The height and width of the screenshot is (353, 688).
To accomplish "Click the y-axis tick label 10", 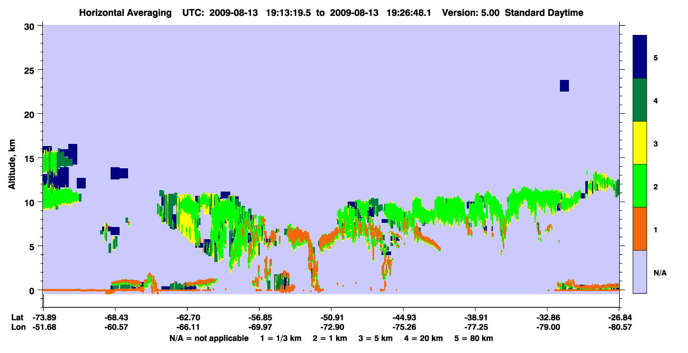I will [31, 202].
